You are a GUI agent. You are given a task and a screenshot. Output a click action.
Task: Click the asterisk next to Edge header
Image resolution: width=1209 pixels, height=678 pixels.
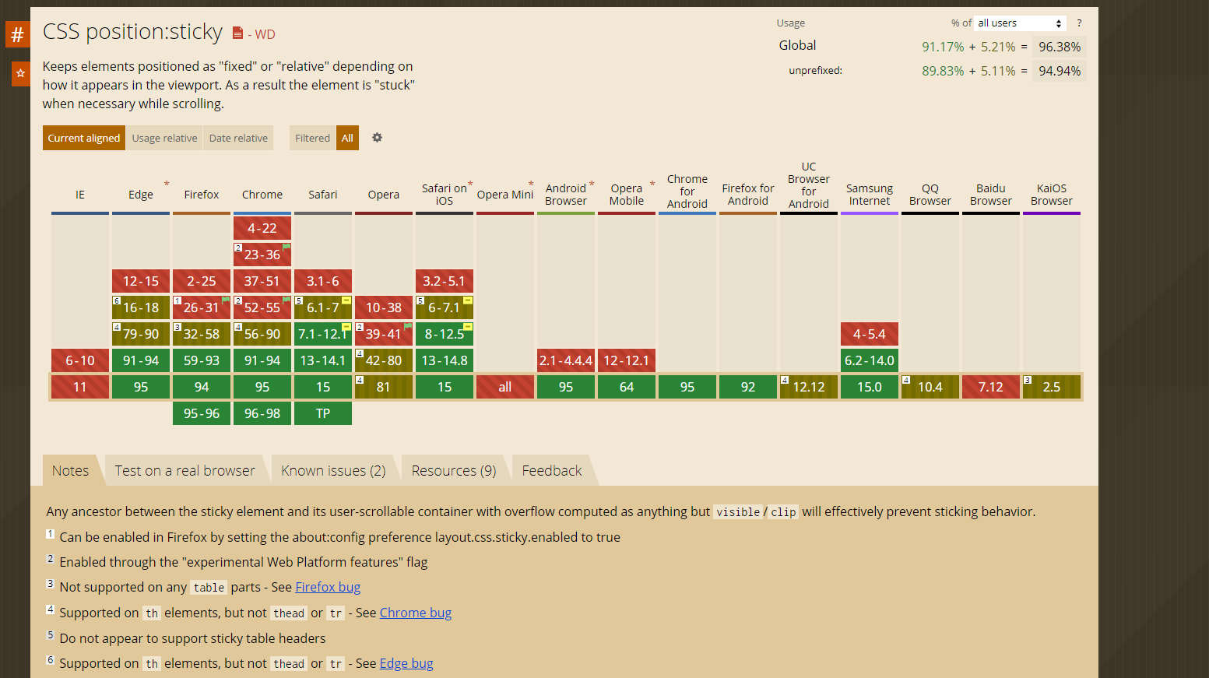click(167, 184)
